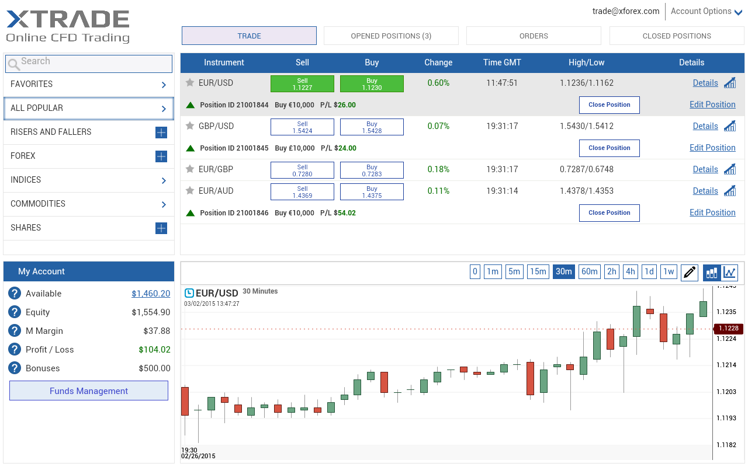Click the Search input field

(93, 63)
